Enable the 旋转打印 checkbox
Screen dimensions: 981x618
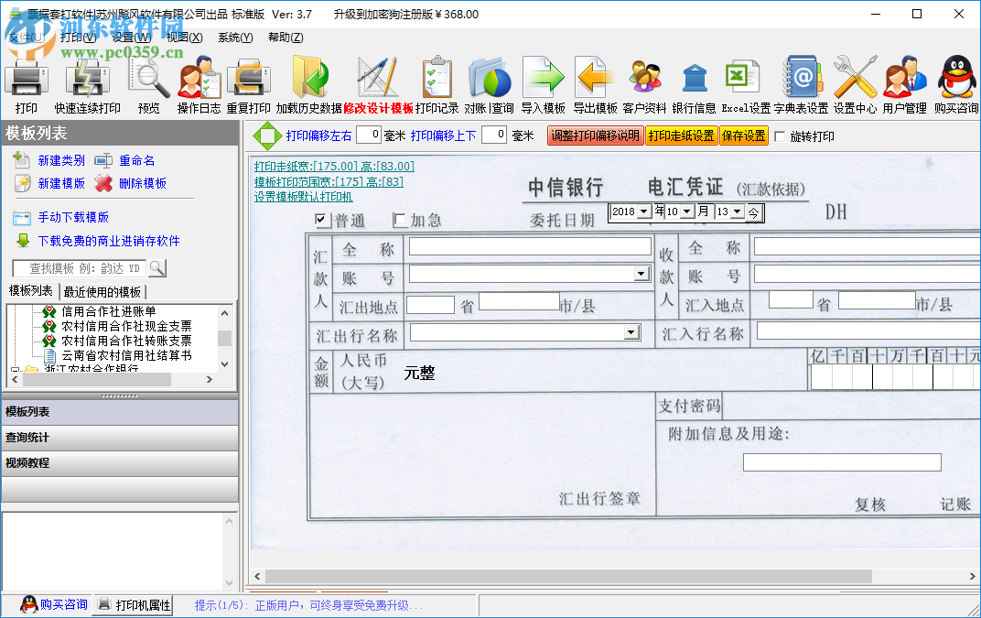(x=781, y=136)
